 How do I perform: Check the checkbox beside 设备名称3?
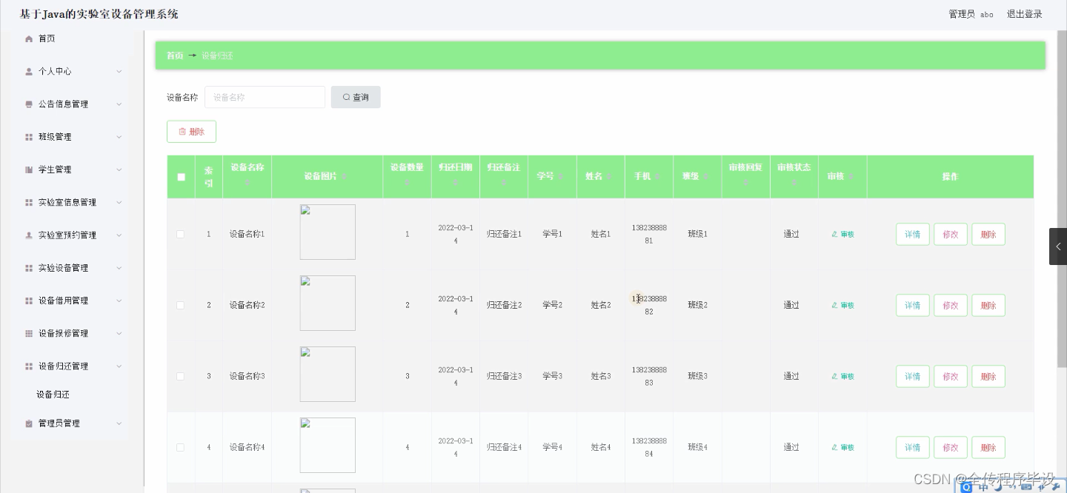coord(180,376)
